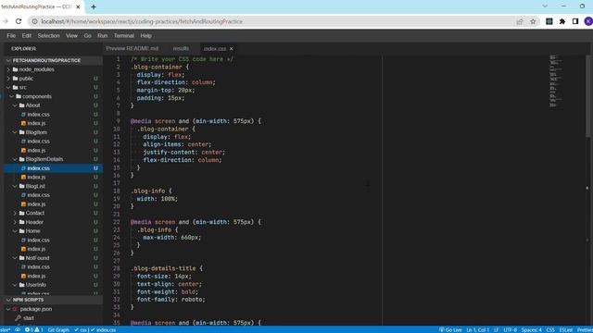Switch to Preview README.md tab

(x=132, y=49)
